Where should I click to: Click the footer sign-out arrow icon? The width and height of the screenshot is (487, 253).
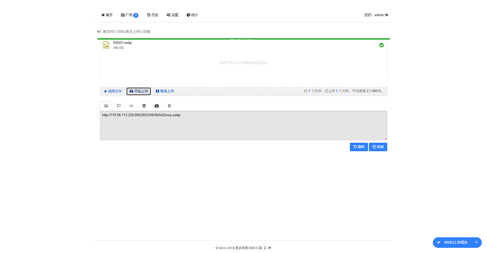point(270,248)
